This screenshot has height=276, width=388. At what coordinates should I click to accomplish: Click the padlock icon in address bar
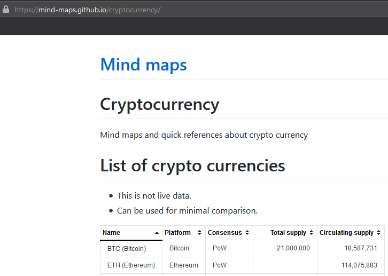coord(6,10)
